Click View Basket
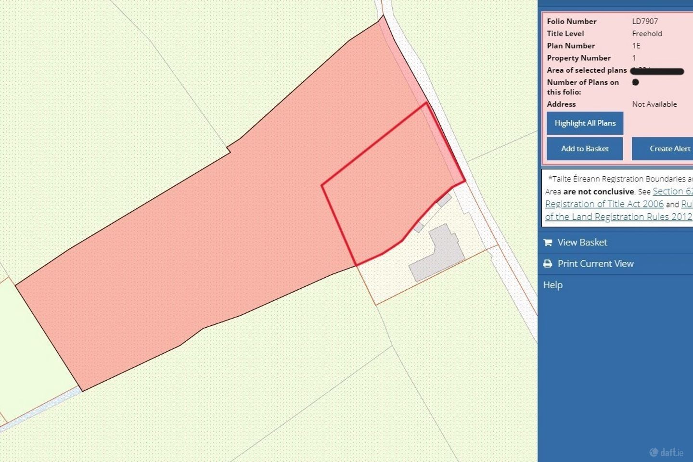The image size is (693, 462). click(582, 242)
